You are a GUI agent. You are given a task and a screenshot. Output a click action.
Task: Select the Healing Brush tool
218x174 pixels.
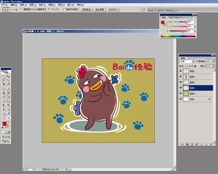4,89
